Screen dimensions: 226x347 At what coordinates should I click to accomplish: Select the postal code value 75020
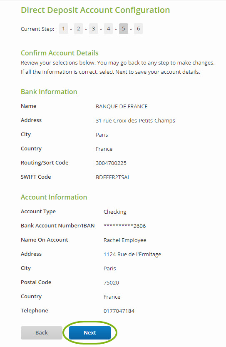(111, 282)
